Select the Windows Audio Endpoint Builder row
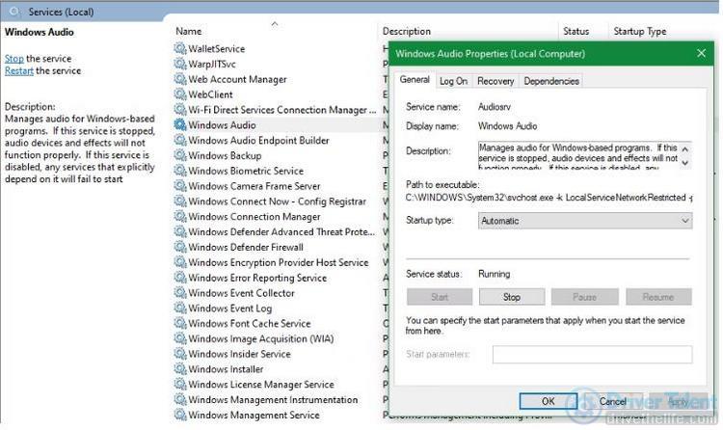The width and height of the screenshot is (723, 430). pyautogui.click(x=258, y=140)
